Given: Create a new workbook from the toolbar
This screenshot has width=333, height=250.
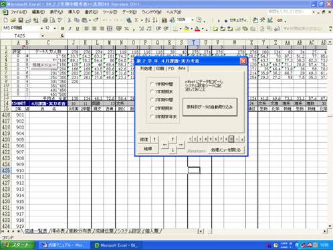Looking at the screenshot, I should [x=5, y=20].
